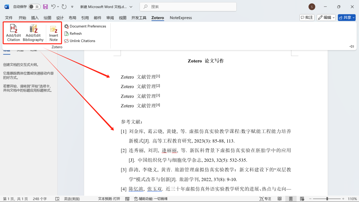Open Zotero Document Preferences
This screenshot has width=359, height=202.
pyautogui.click(x=85, y=26)
